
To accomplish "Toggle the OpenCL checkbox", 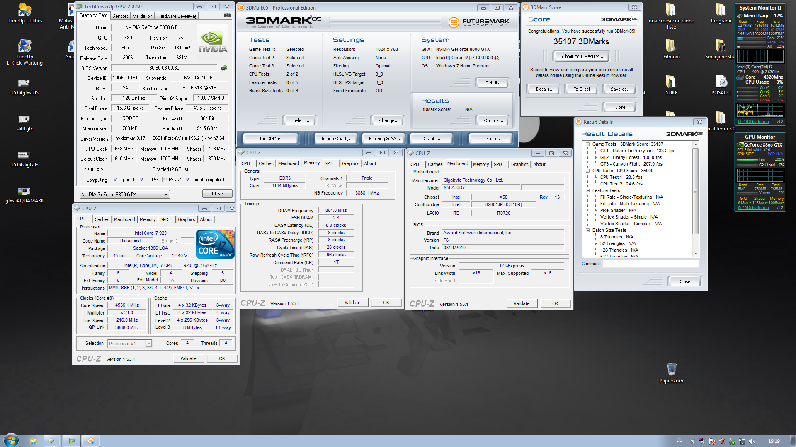I will click(x=116, y=180).
